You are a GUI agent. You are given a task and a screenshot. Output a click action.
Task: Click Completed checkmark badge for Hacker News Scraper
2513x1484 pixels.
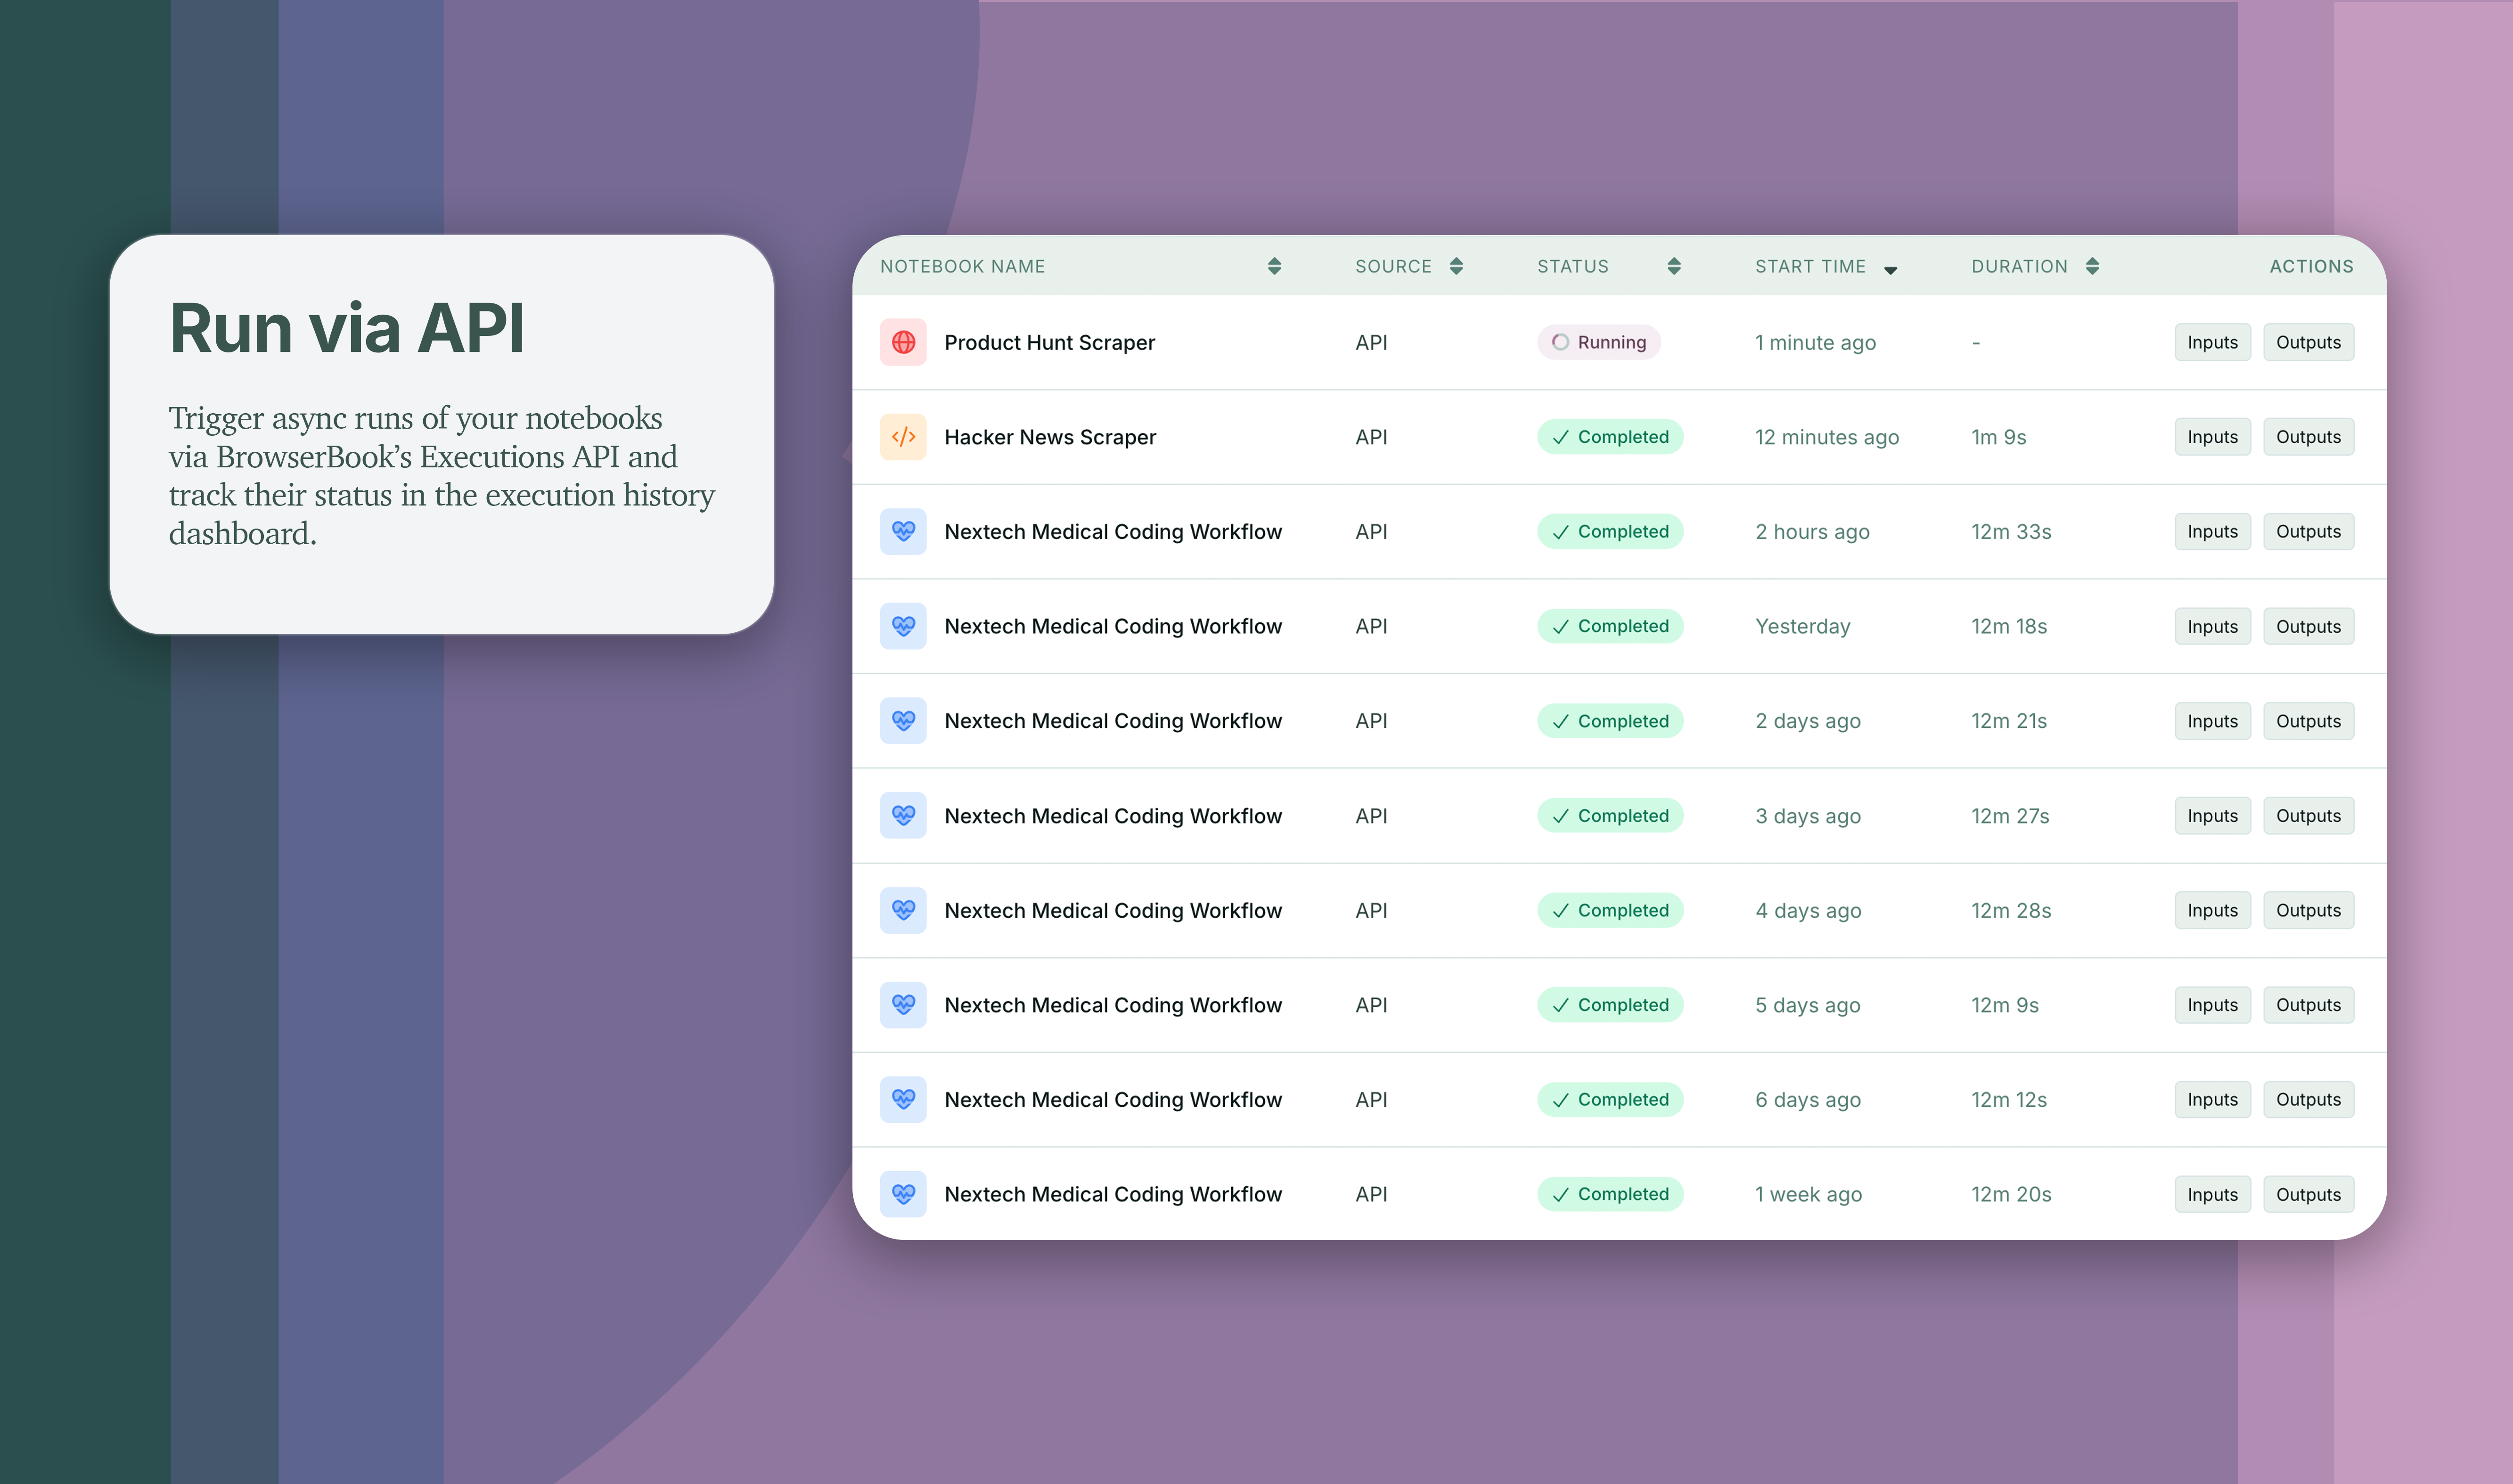[x=1610, y=437]
